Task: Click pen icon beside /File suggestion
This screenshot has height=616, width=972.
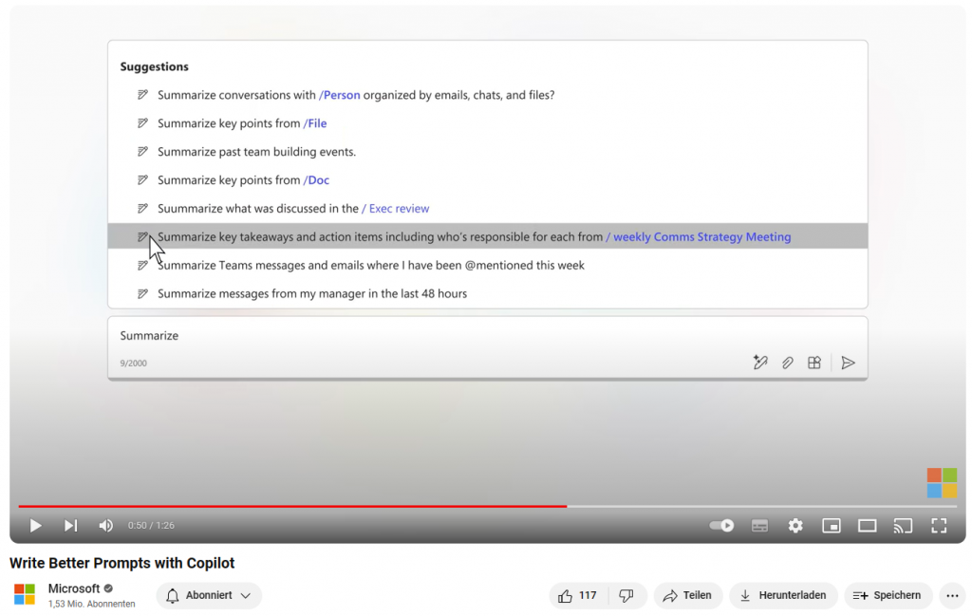Action: point(142,123)
